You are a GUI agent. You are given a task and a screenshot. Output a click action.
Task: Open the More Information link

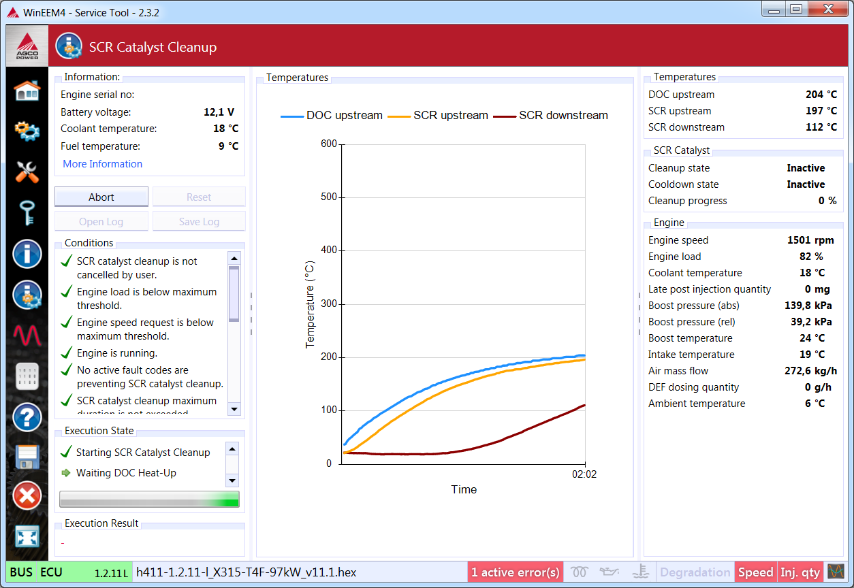click(x=103, y=164)
